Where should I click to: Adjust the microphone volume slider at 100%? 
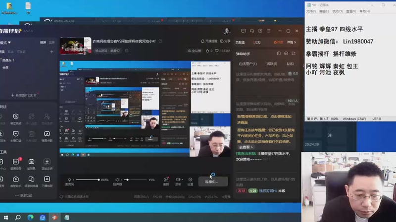tap(88, 180)
